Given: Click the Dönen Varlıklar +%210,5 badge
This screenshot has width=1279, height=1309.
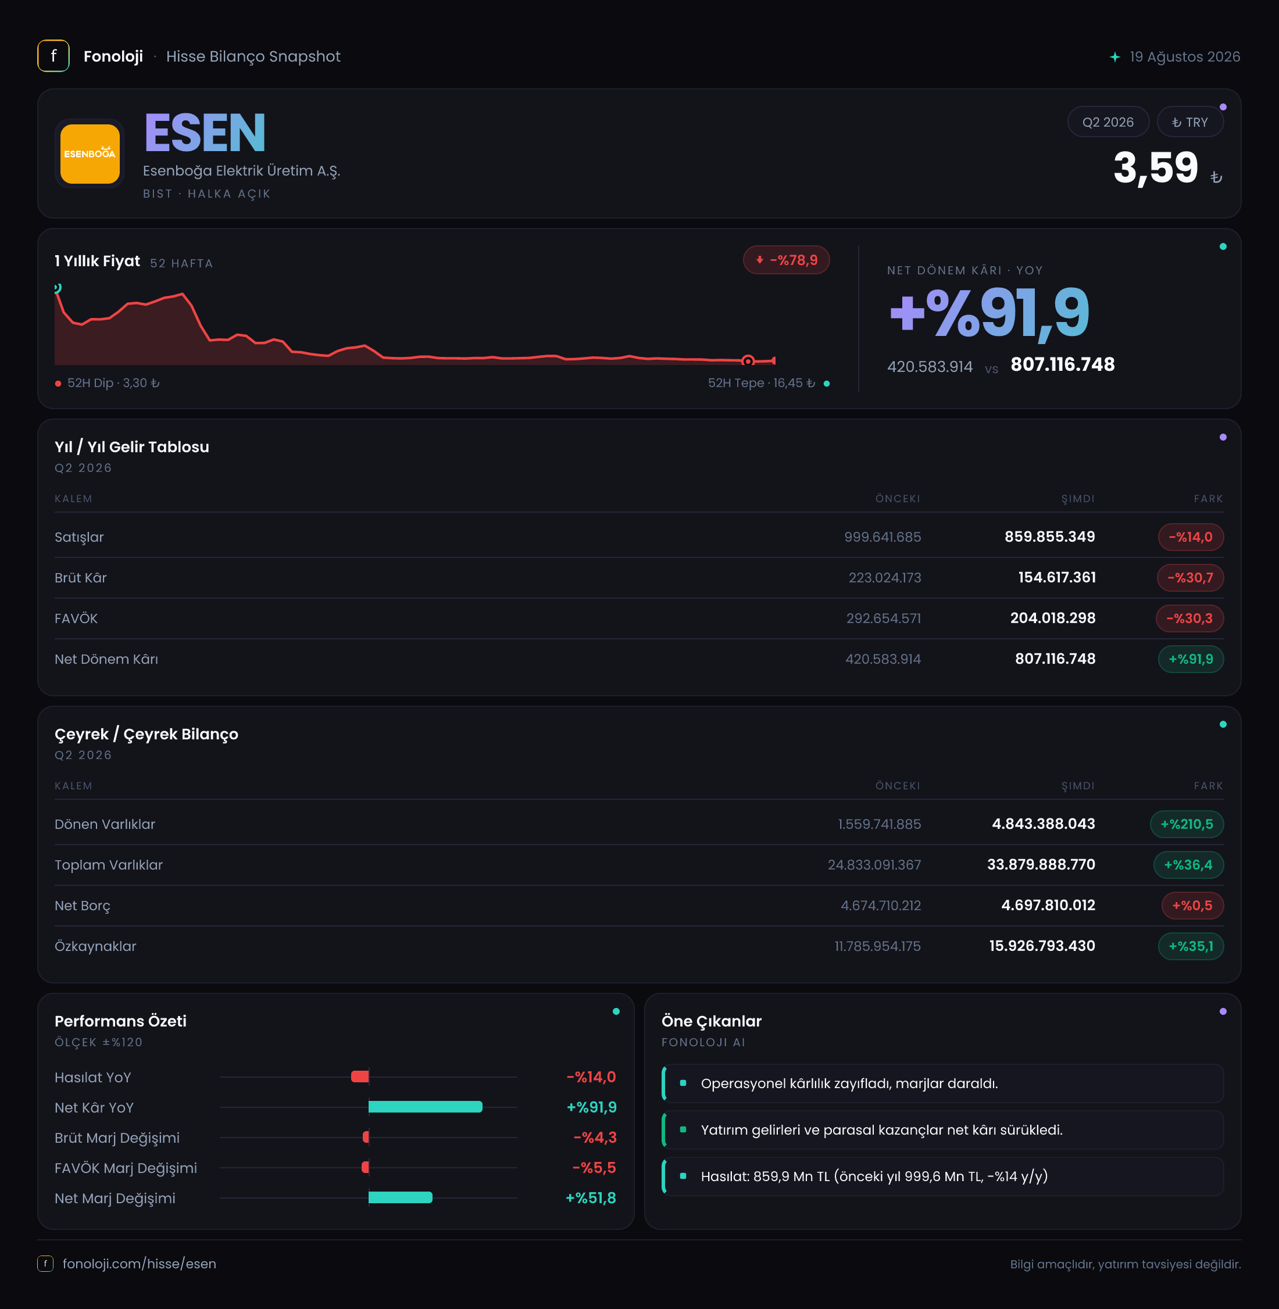Looking at the screenshot, I should click(x=1187, y=824).
